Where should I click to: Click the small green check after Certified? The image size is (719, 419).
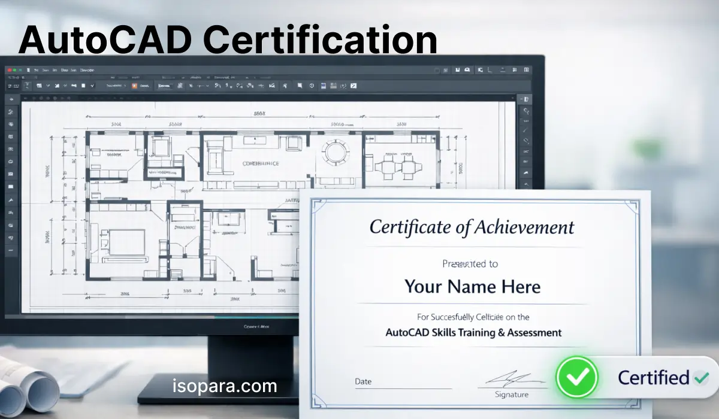tap(700, 378)
